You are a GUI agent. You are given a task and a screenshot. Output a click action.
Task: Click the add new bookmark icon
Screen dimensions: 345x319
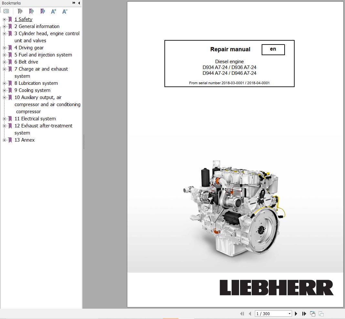pyautogui.click(x=31, y=11)
